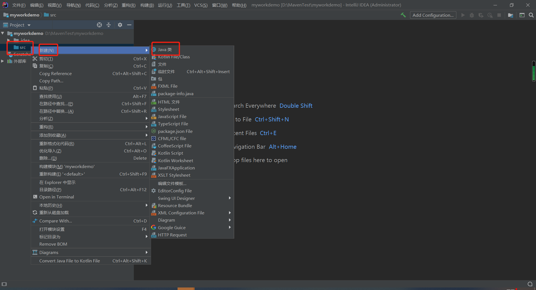Screen dimensions: 536x290
Task: Expand the 分析(Z) submenu in context menu
Action: [91, 119]
